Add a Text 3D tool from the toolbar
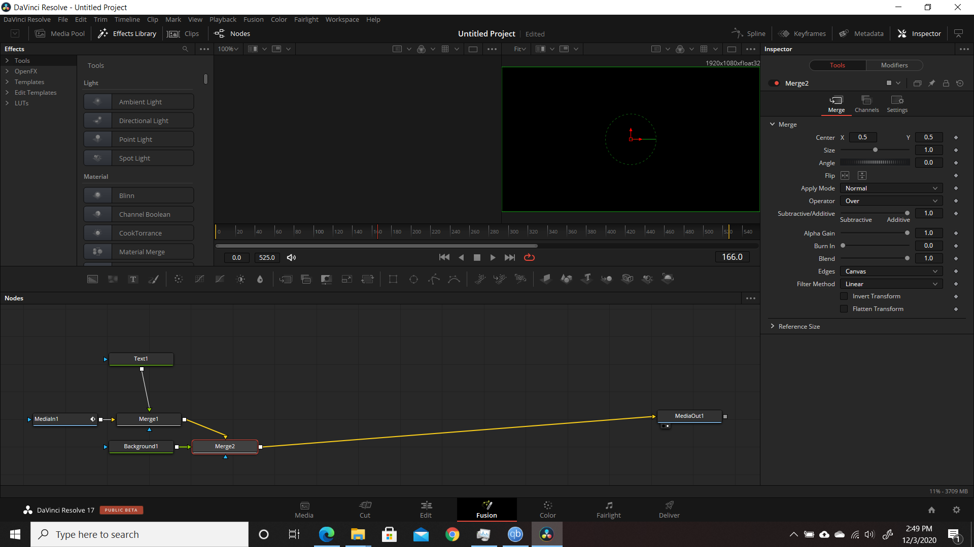The image size is (974, 547). [x=587, y=279]
